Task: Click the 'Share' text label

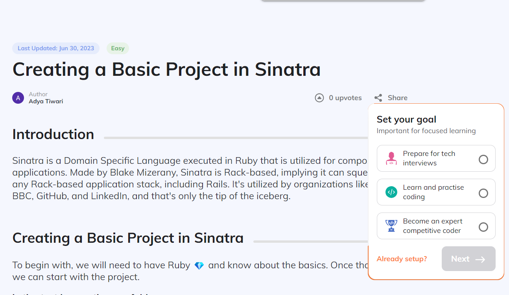Action: coord(397,98)
